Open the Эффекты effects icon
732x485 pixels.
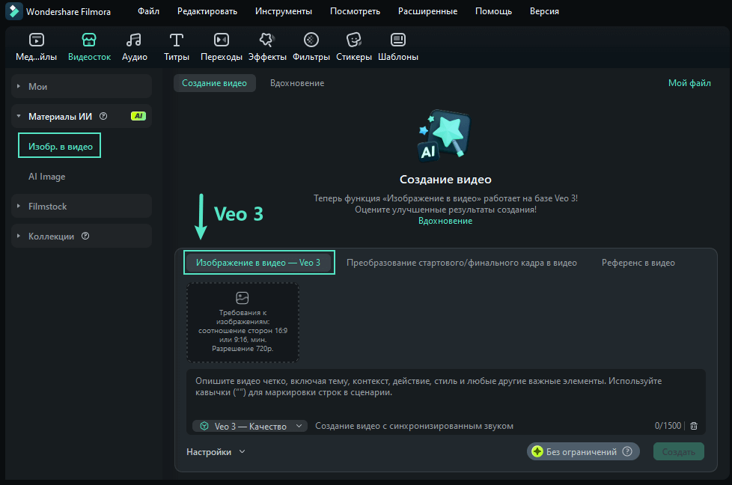point(266,40)
